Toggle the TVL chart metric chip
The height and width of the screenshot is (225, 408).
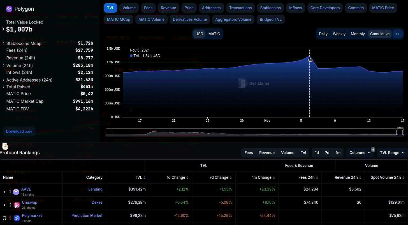[x=110, y=8]
